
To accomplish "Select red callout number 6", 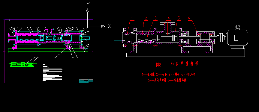I will click(189, 18).
